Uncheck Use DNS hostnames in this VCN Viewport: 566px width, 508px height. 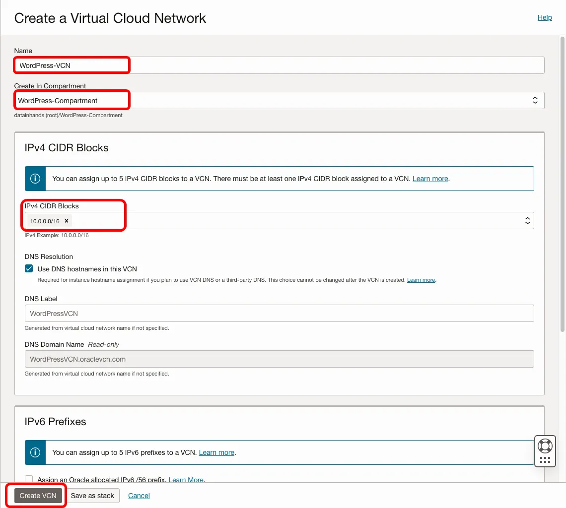tap(29, 269)
